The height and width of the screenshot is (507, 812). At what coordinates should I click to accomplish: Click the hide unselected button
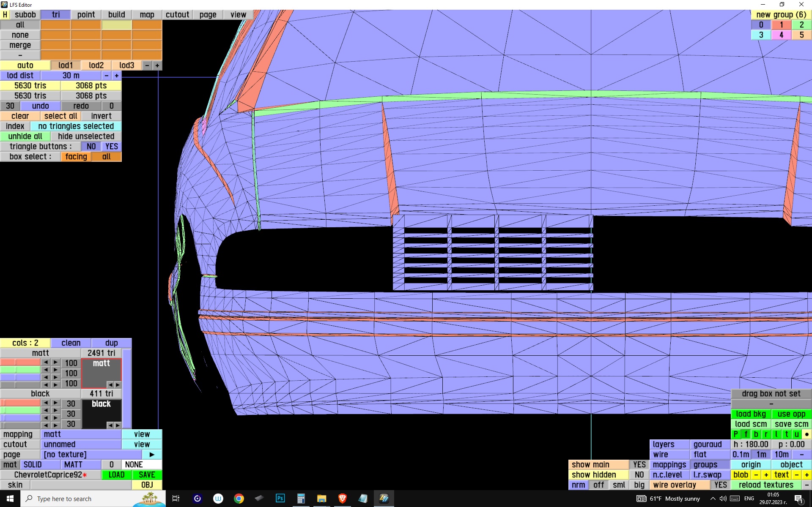86,136
